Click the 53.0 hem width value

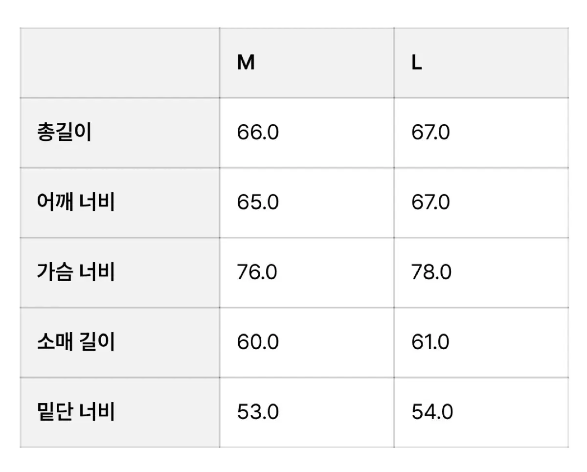point(258,412)
